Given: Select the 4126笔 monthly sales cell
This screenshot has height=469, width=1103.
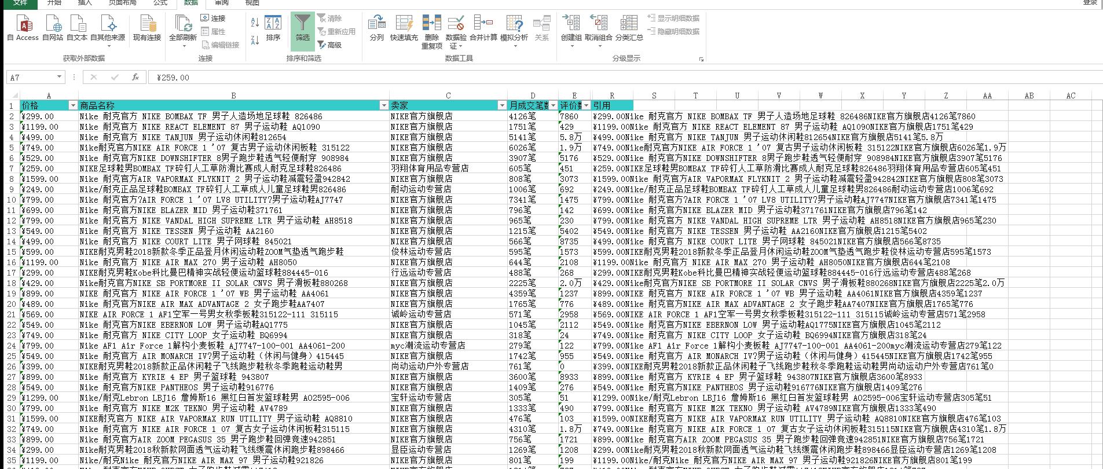Looking at the screenshot, I should click(533, 116).
